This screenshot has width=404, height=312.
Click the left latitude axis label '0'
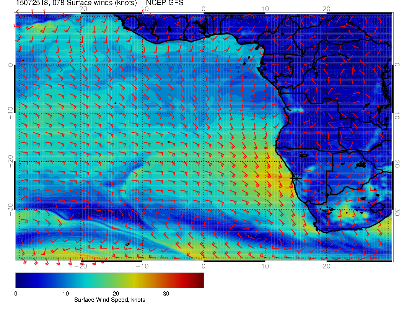point(10,65)
